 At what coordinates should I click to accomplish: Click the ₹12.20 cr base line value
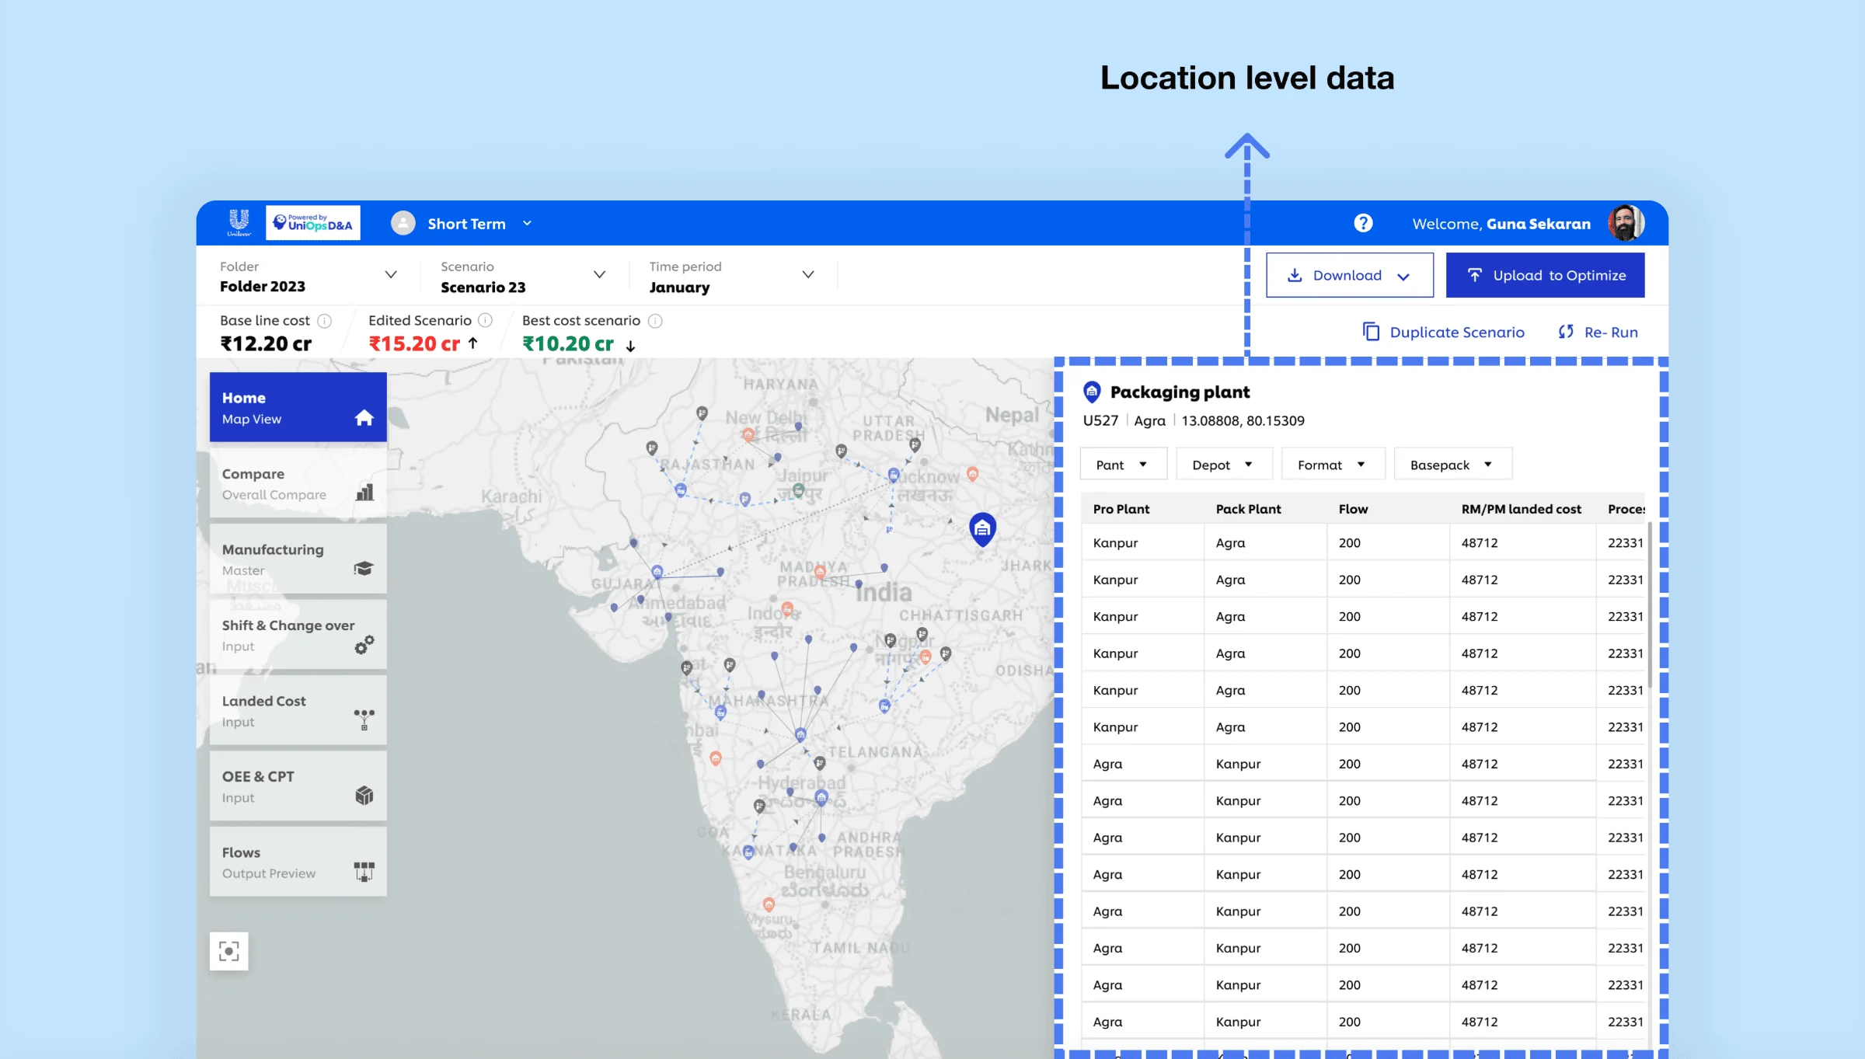[266, 343]
